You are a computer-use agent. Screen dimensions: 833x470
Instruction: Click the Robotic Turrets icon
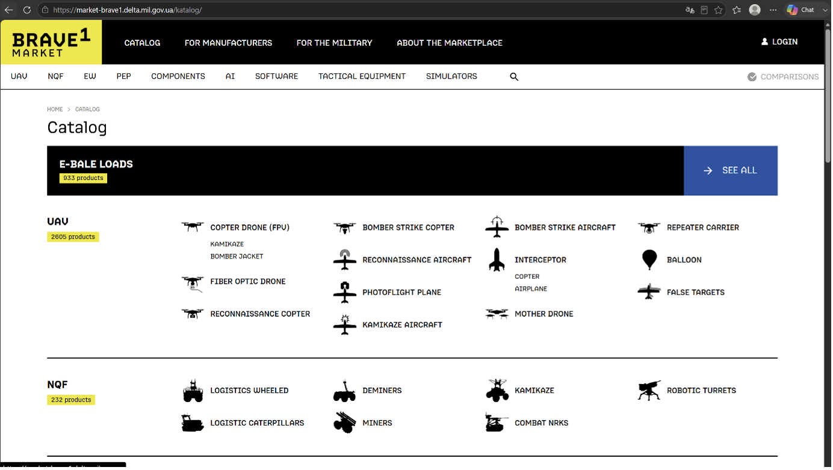coord(649,391)
